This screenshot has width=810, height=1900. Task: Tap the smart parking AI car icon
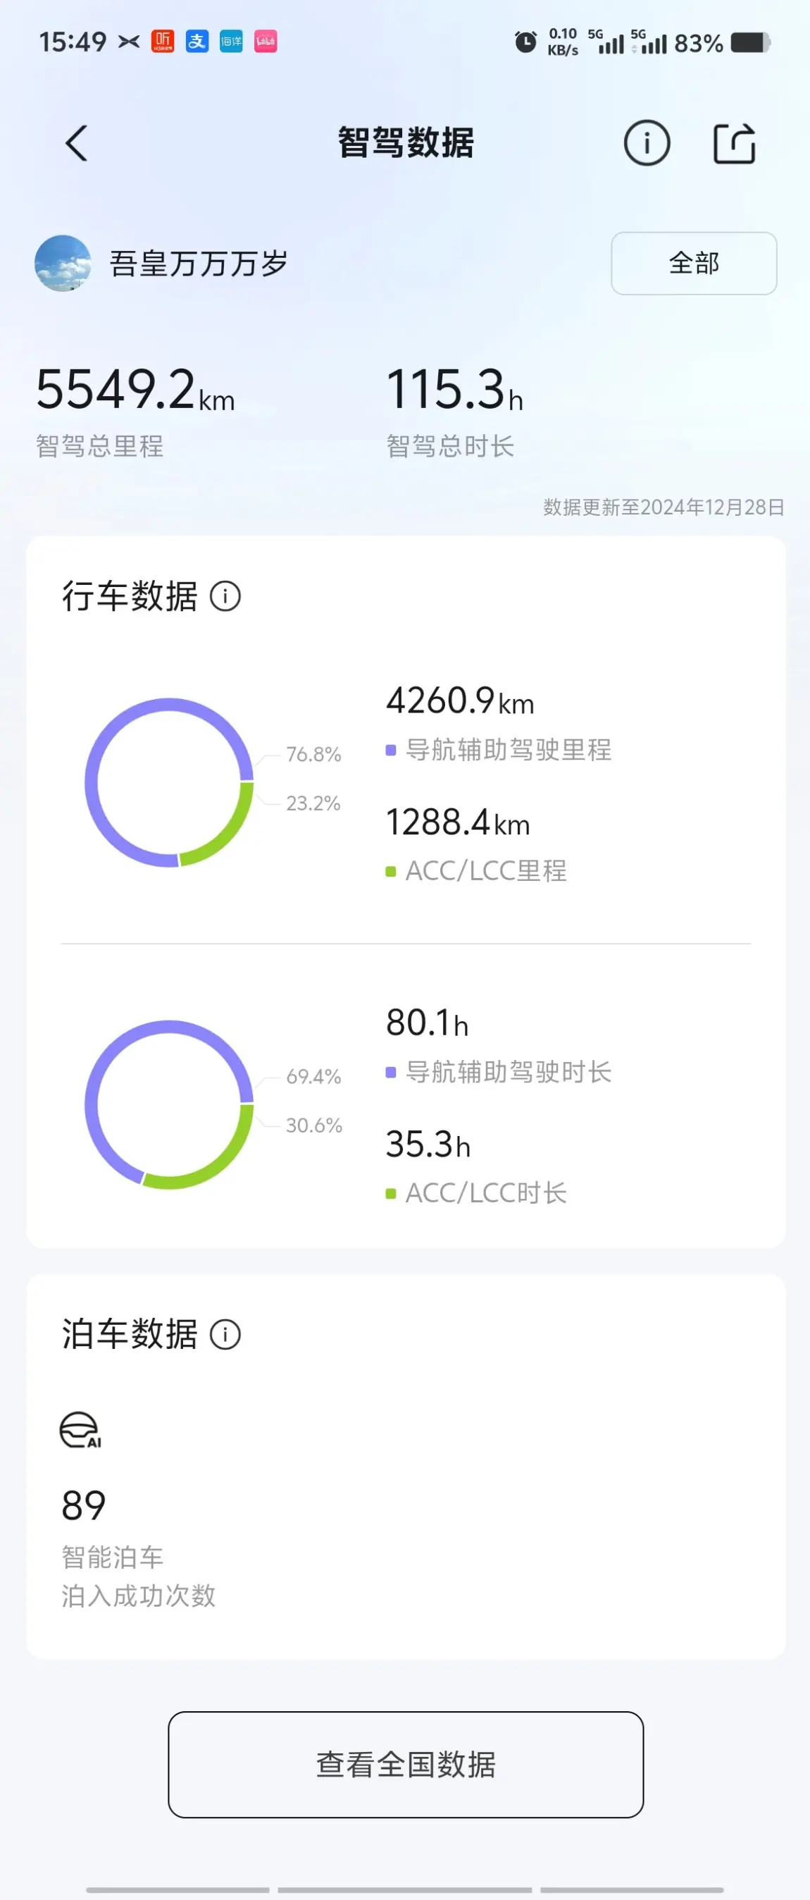[x=80, y=1430]
